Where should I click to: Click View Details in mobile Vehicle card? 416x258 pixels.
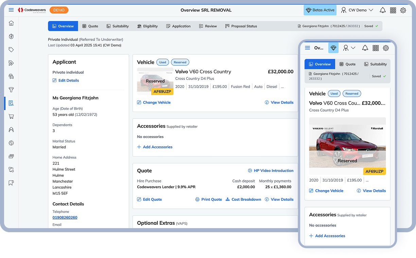(371, 191)
